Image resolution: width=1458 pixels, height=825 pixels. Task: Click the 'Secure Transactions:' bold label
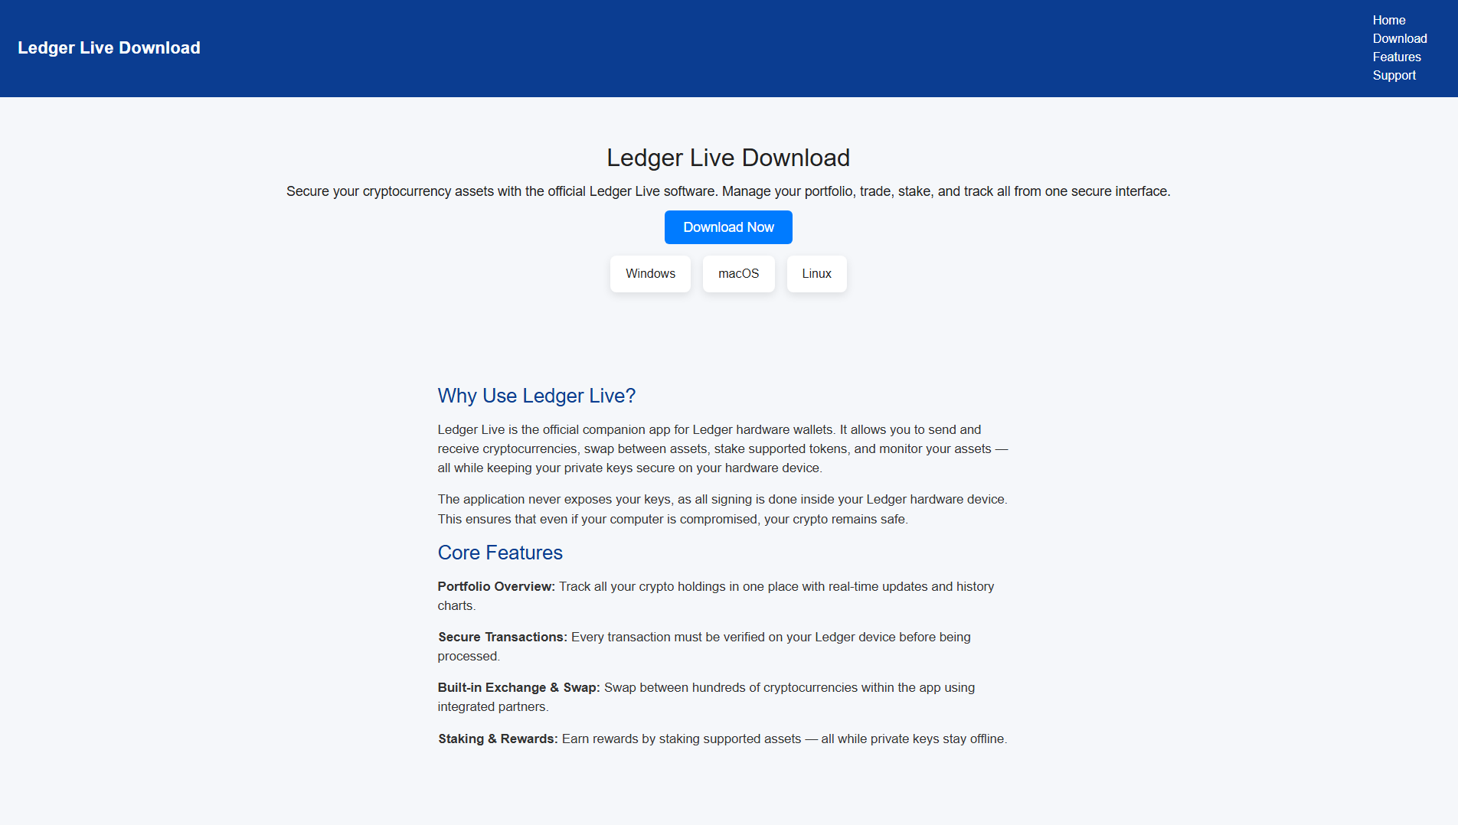tap(502, 637)
